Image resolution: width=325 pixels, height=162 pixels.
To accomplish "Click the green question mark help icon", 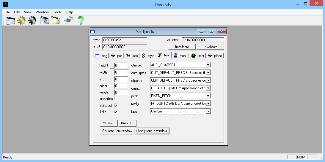I will [x=81, y=20].
